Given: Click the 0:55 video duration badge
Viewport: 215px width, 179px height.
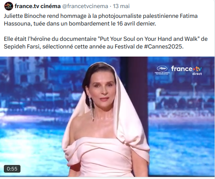Looking at the screenshot, I should point(12,169).
